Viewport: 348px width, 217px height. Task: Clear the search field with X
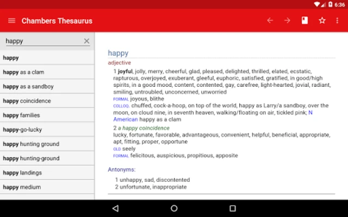point(86,41)
